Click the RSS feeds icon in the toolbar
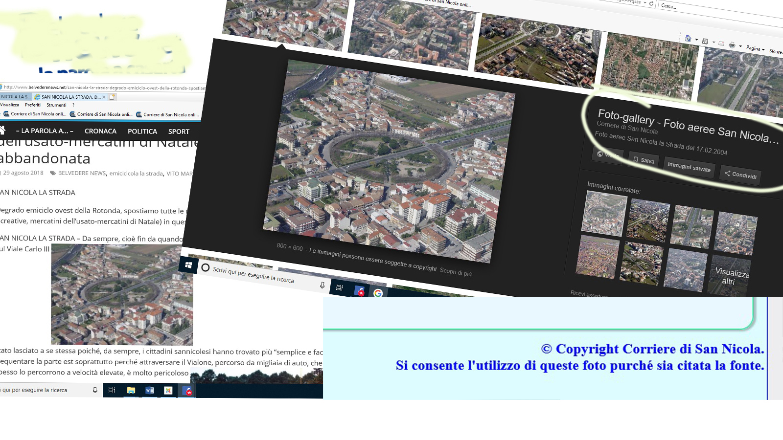Screen dimensions: 783x440 pos(705,42)
